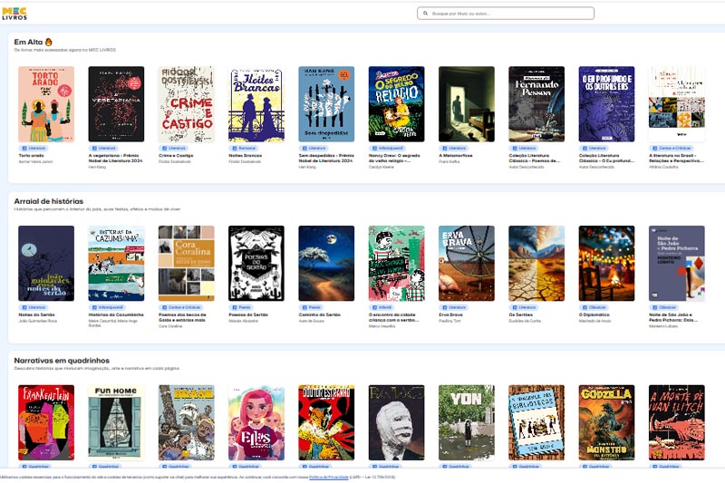Open the Torto Arado book cover
725x483 pixels.
pos(46,104)
